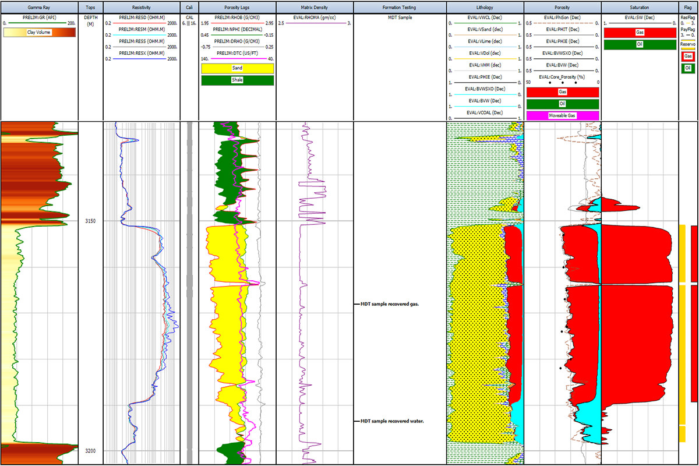Click the Clay Volume color gradient legend
Viewport: 699px width, 466px height.
pos(39,33)
